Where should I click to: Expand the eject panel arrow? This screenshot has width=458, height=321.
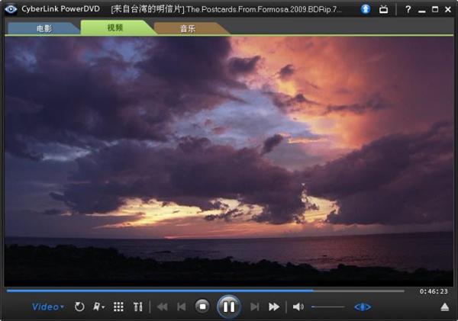point(444,307)
